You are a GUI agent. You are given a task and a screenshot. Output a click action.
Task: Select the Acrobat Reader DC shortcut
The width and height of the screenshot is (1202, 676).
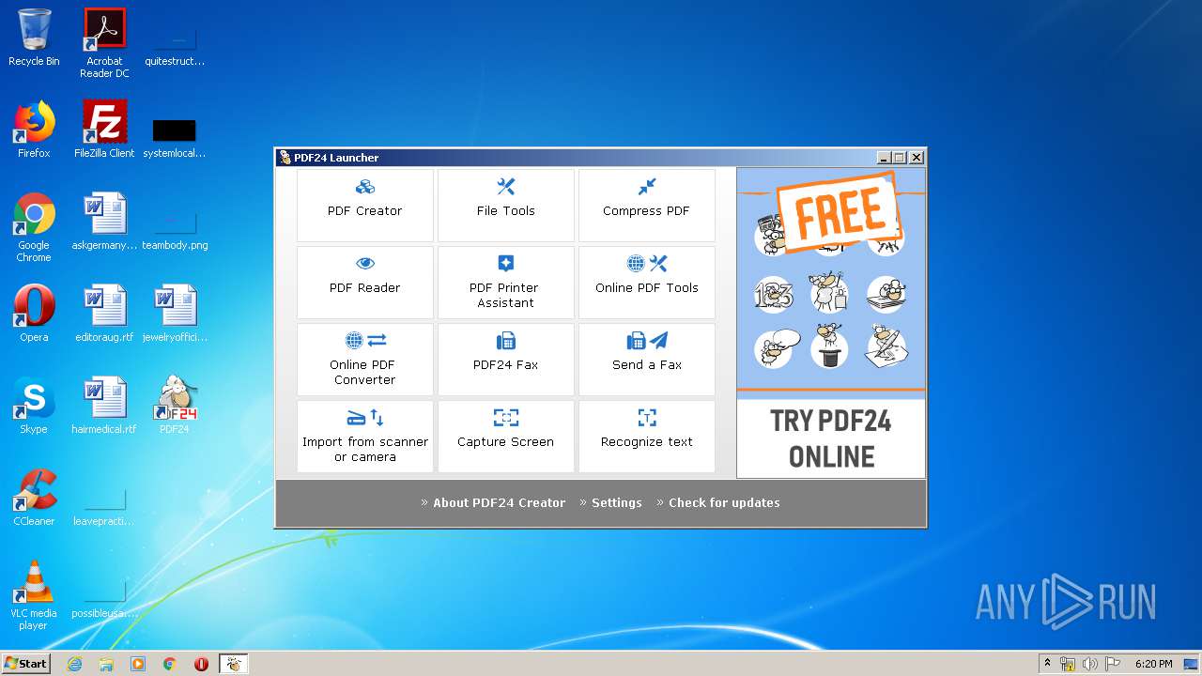104,43
